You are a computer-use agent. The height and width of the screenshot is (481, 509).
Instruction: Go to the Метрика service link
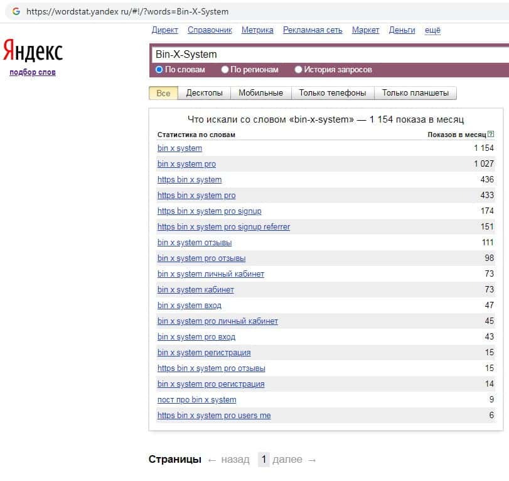[x=257, y=30]
